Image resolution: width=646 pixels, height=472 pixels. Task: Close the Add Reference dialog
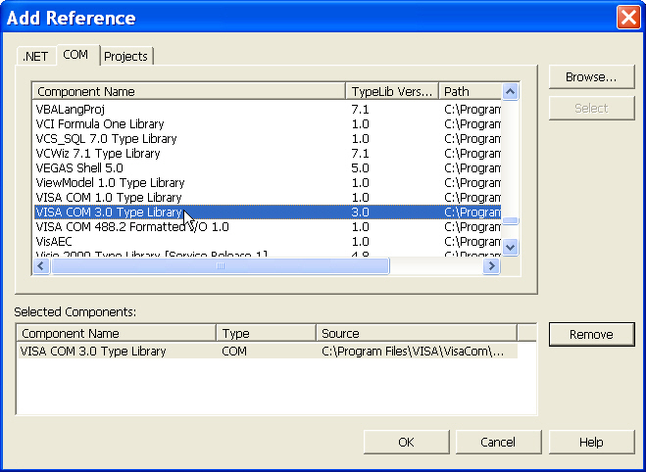tap(628, 18)
